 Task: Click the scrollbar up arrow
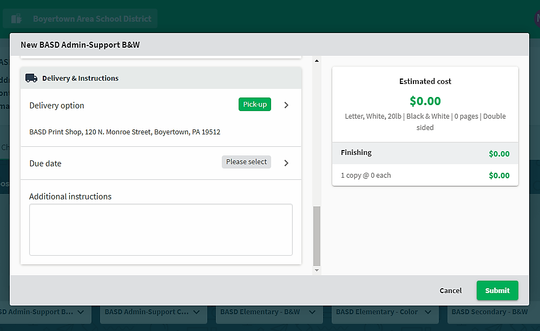pyautogui.click(x=317, y=60)
